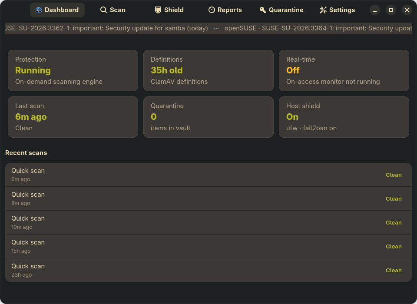
Task: Click the 'ufw · fail2ban on' text
Action: point(311,128)
